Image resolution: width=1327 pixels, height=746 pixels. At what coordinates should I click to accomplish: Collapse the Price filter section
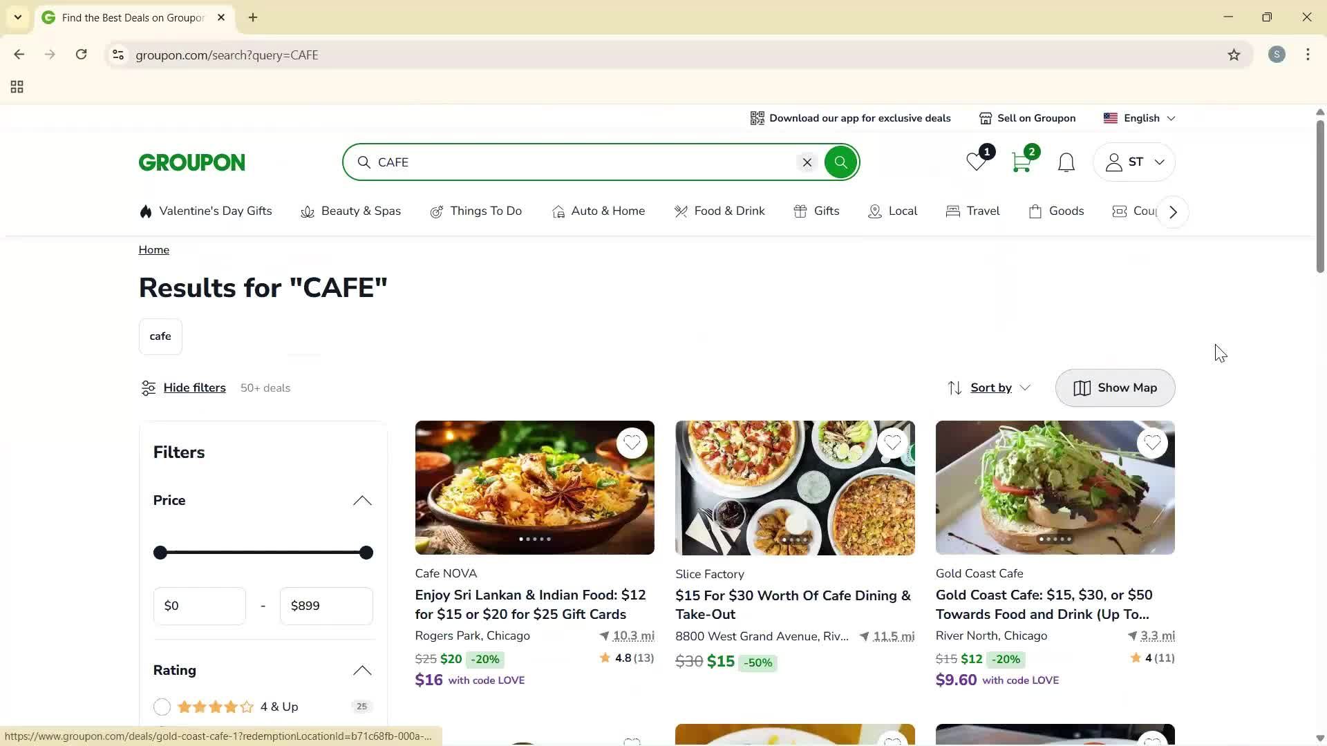pyautogui.click(x=361, y=500)
